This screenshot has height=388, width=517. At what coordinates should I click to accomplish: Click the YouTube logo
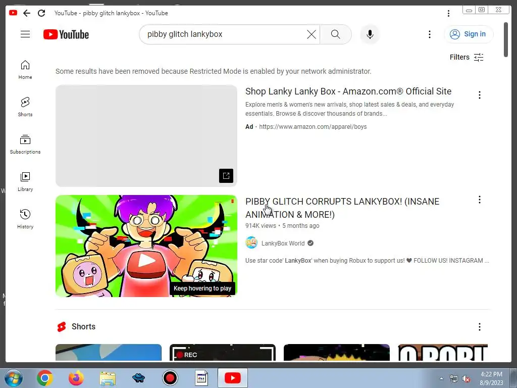(66, 34)
